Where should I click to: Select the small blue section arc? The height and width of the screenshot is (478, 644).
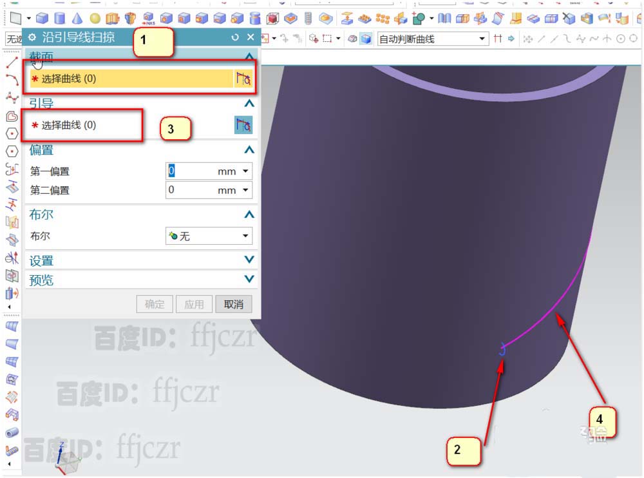coord(502,349)
